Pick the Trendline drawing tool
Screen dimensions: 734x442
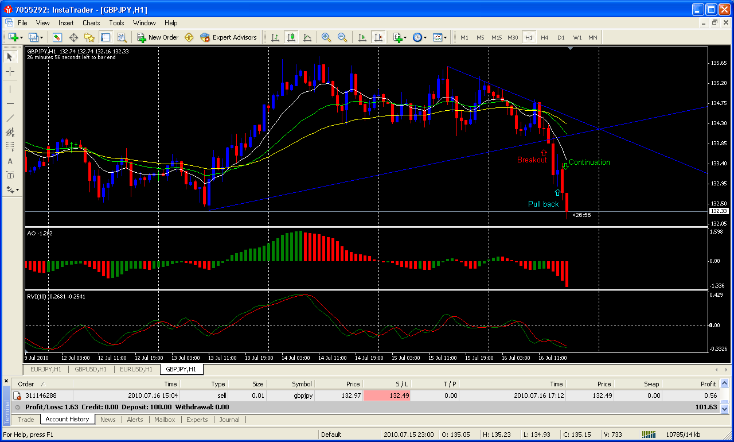coord(10,118)
